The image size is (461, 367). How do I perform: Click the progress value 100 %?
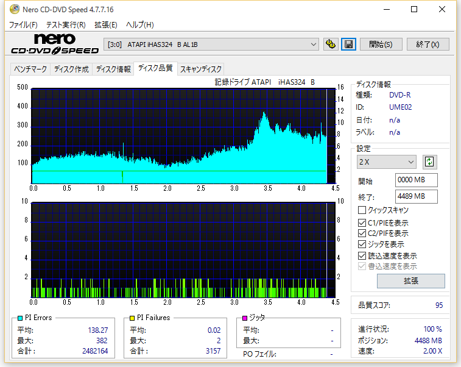coord(433,329)
